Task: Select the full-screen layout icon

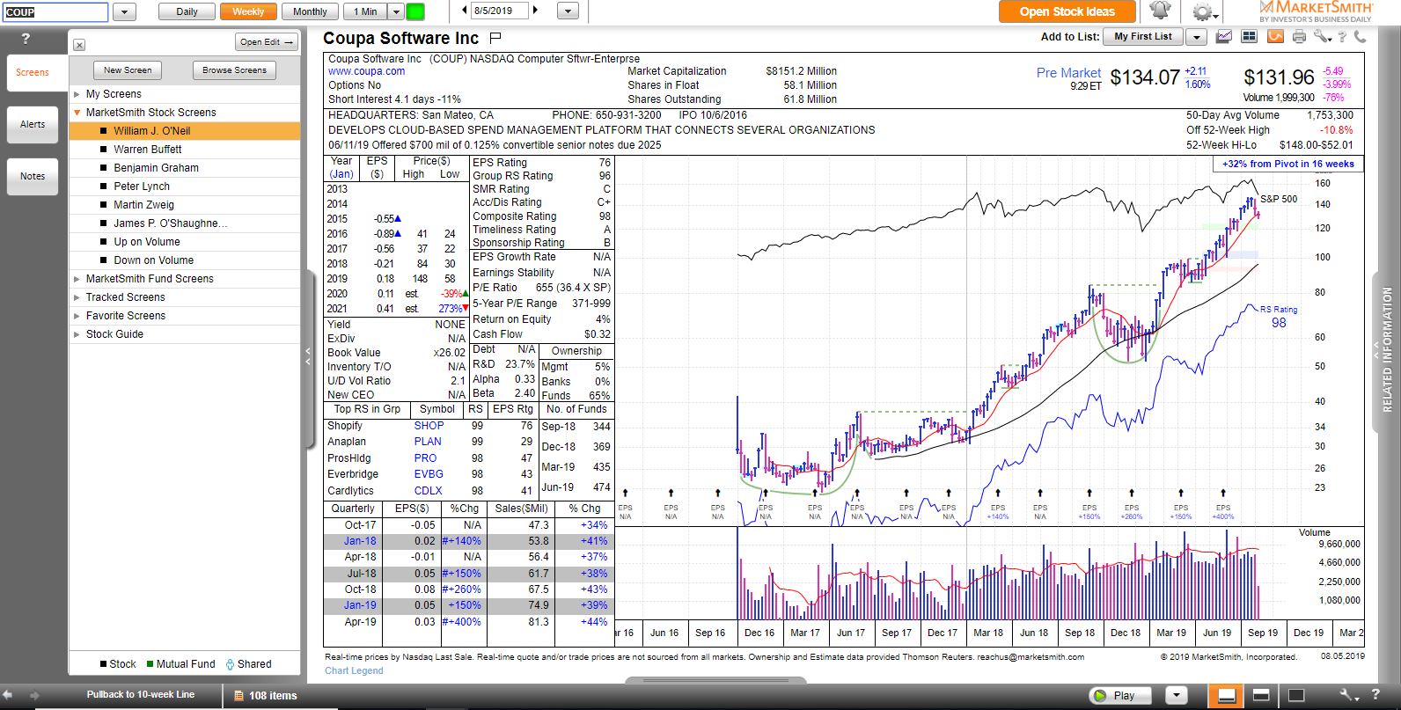Action: click(1295, 696)
